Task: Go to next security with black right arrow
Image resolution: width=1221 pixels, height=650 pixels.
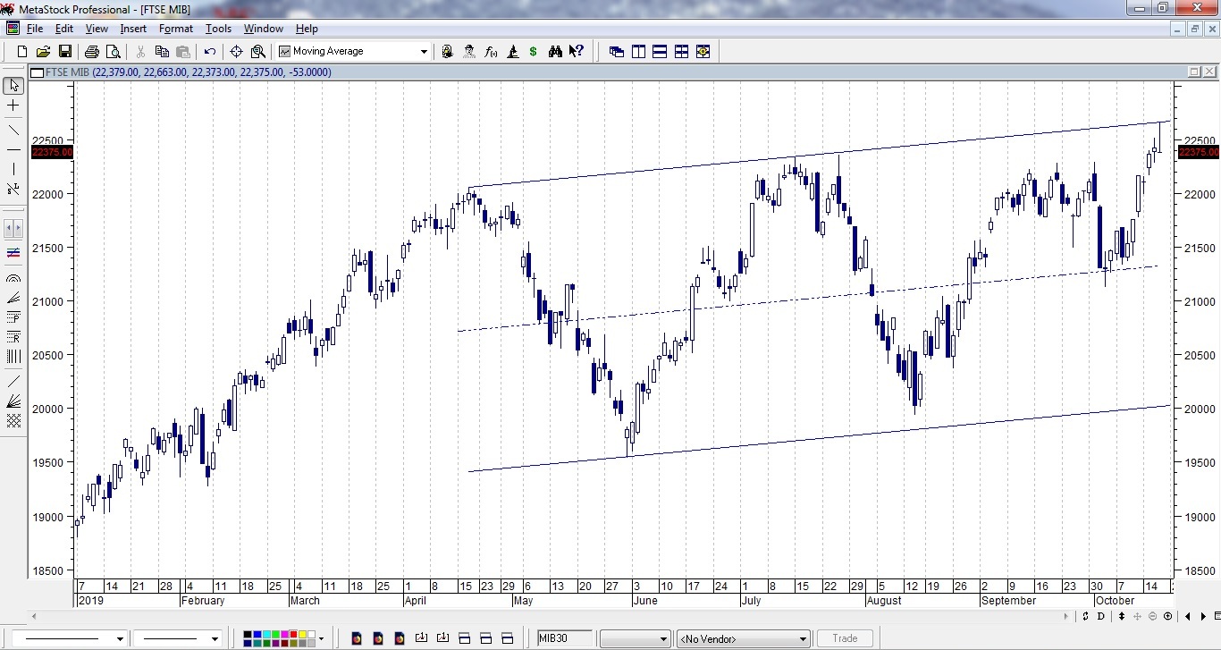Action: click(x=1204, y=616)
